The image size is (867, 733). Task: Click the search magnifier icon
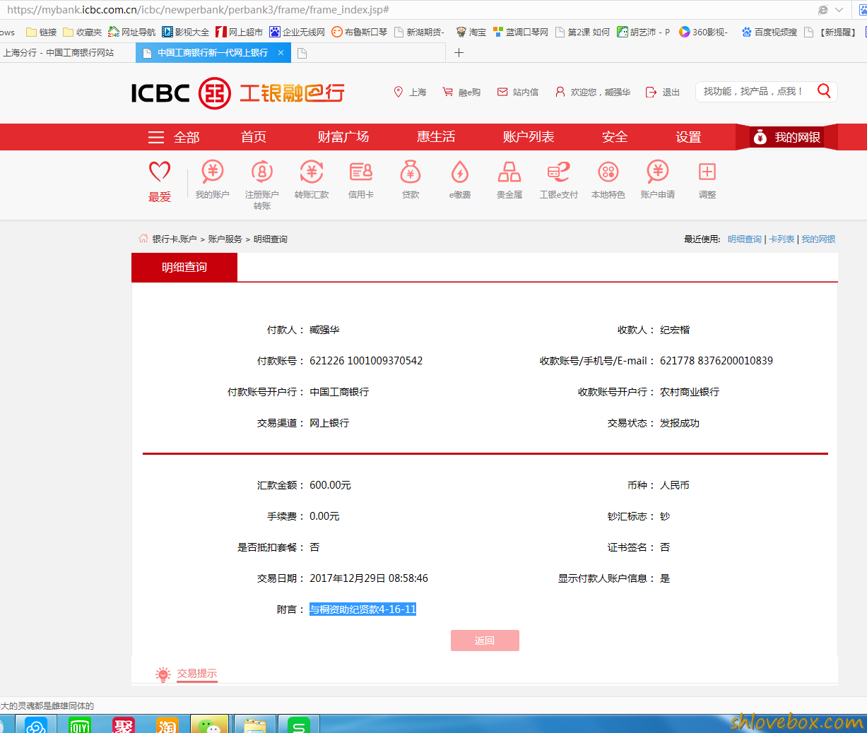coord(824,90)
